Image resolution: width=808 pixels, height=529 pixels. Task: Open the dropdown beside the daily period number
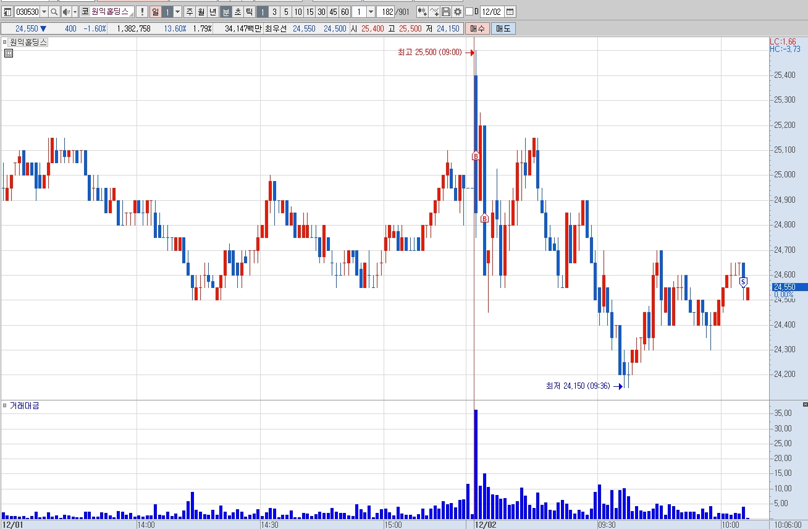click(x=178, y=12)
